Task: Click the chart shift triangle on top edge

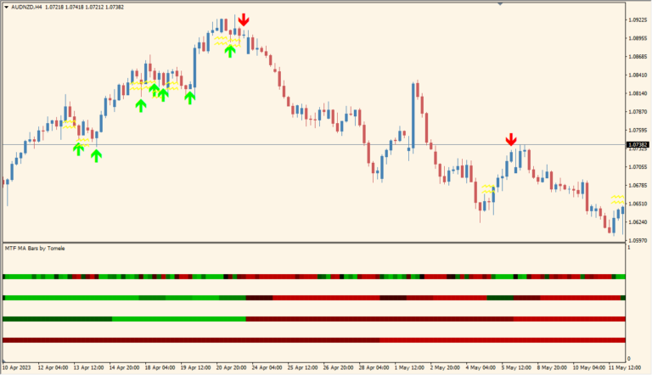Action: pos(500,3)
